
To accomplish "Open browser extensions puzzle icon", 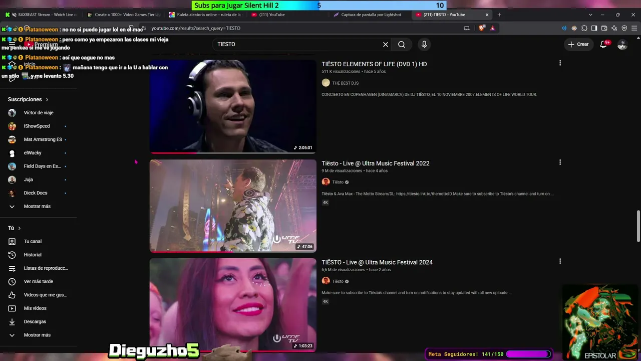I will (584, 28).
